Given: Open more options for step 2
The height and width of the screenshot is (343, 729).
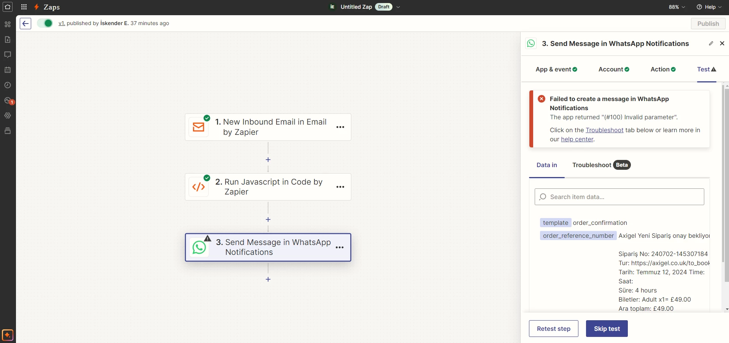Looking at the screenshot, I should coord(340,187).
